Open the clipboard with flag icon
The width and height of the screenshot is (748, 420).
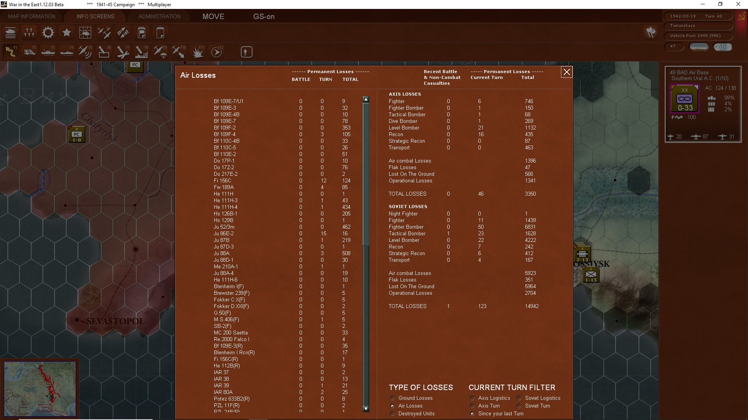[141, 33]
